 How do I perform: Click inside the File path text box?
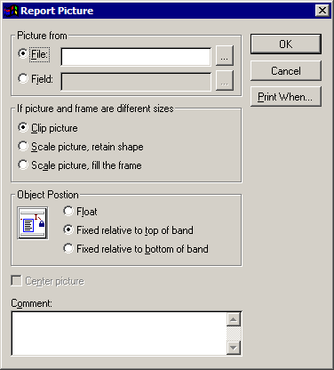136,57
